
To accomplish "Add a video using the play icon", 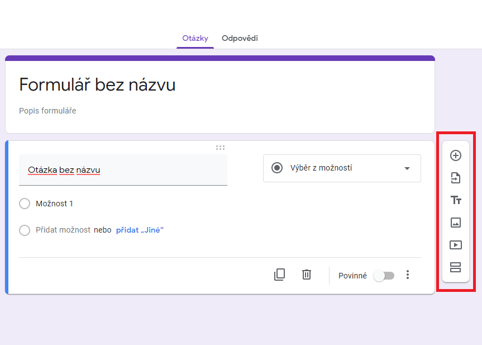I will (x=456, y=245).
